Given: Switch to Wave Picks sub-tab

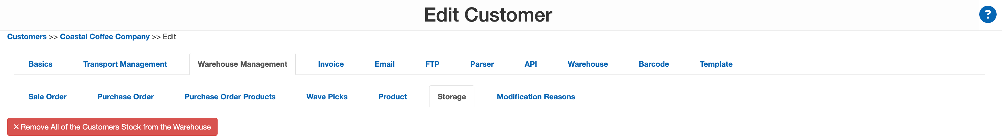Looking at the screenshot, I should coord(327,97).
